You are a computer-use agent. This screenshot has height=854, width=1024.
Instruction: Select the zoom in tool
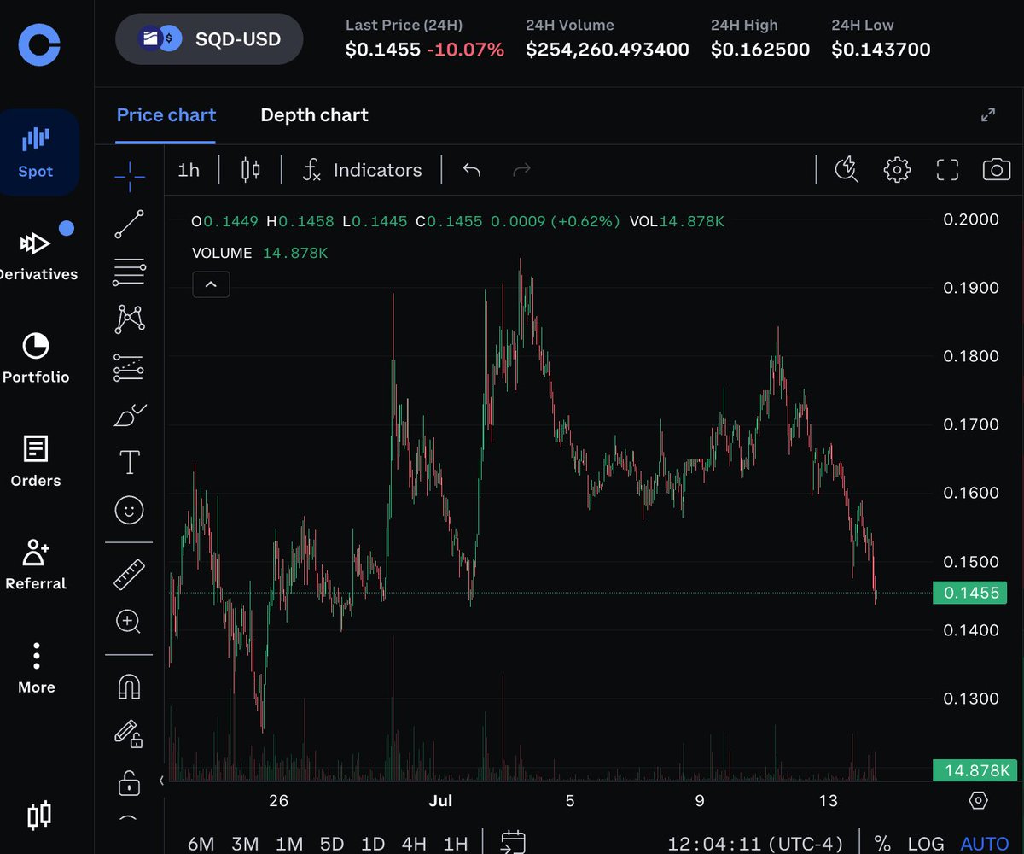click(x=129, y=622)
